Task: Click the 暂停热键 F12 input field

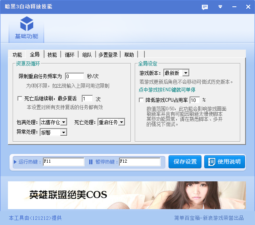Action: 140,162
